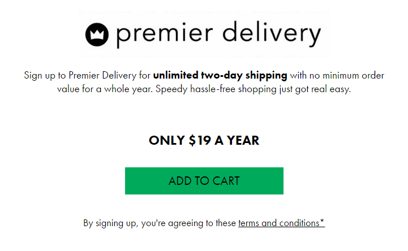Click the black crown logo icon
Screen dimensions: 408x251
(97, 34)
